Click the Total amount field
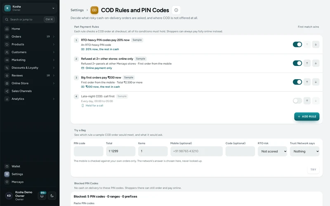This screenshot has width=330, height=206. pos(120,151)
